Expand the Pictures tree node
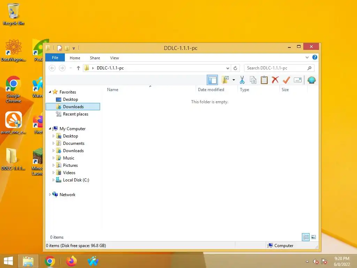 [53, 165]
